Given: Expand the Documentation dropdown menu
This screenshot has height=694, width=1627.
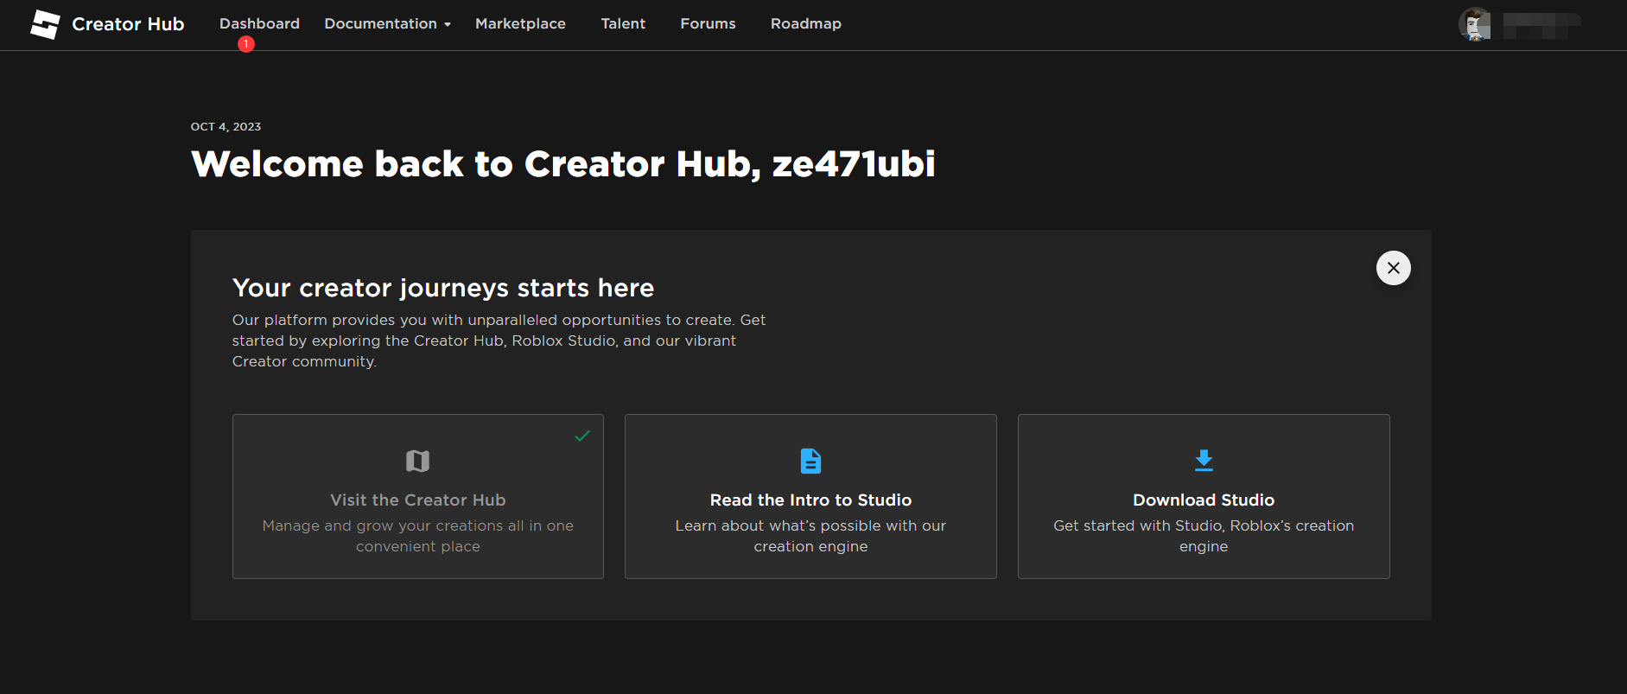Looking at the screenshot, I should pyautogui.click(x=387, y=23).
